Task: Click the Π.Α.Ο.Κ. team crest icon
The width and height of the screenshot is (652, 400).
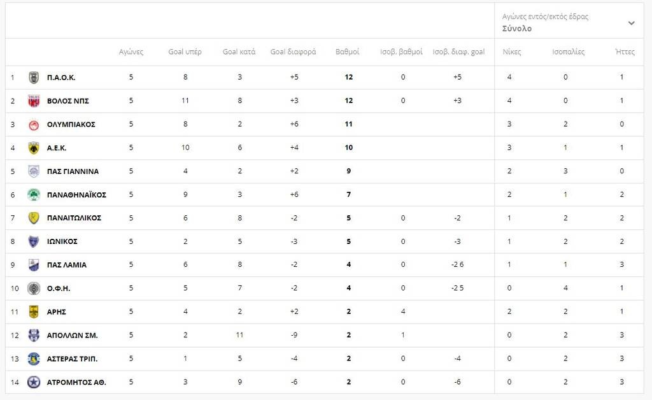Action: (x=34, y=78)
